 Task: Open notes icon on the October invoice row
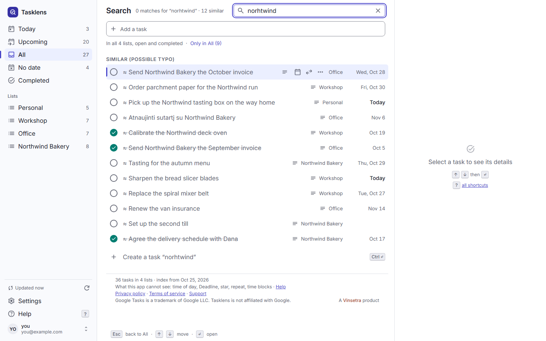285,72
